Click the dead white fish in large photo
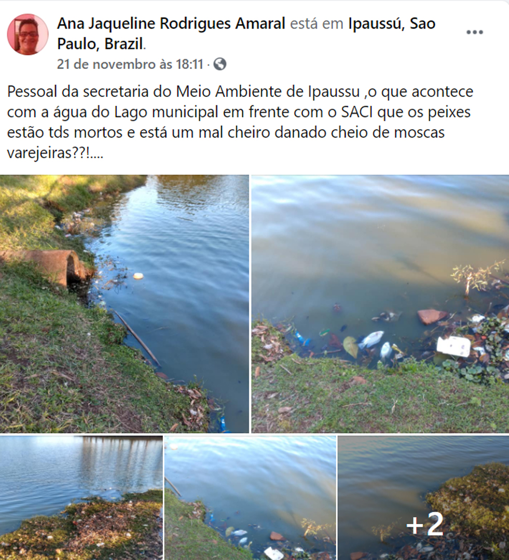The image size is (509, 560). click(x=371, y=339)
